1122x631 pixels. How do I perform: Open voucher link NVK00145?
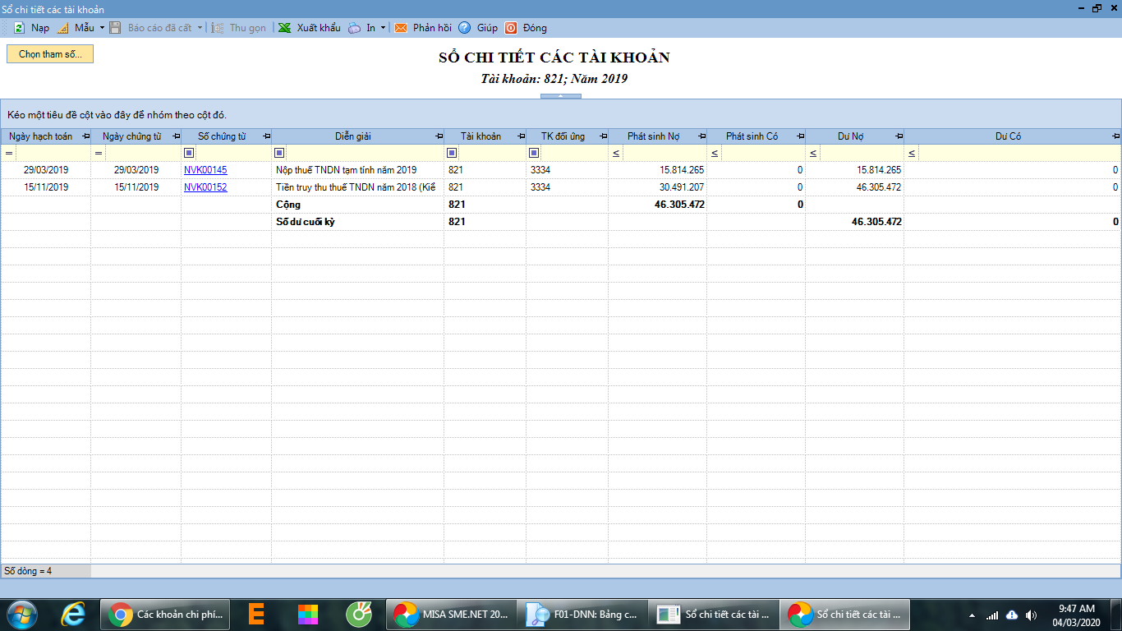pos(205,170)
